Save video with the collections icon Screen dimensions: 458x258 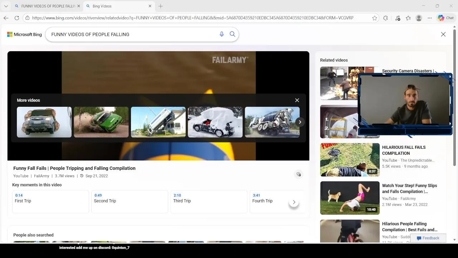pyautogui.click(x=299, y=175)
